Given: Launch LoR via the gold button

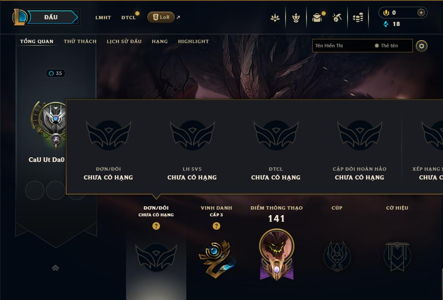Looking at the screenshot, I should 161,17.
